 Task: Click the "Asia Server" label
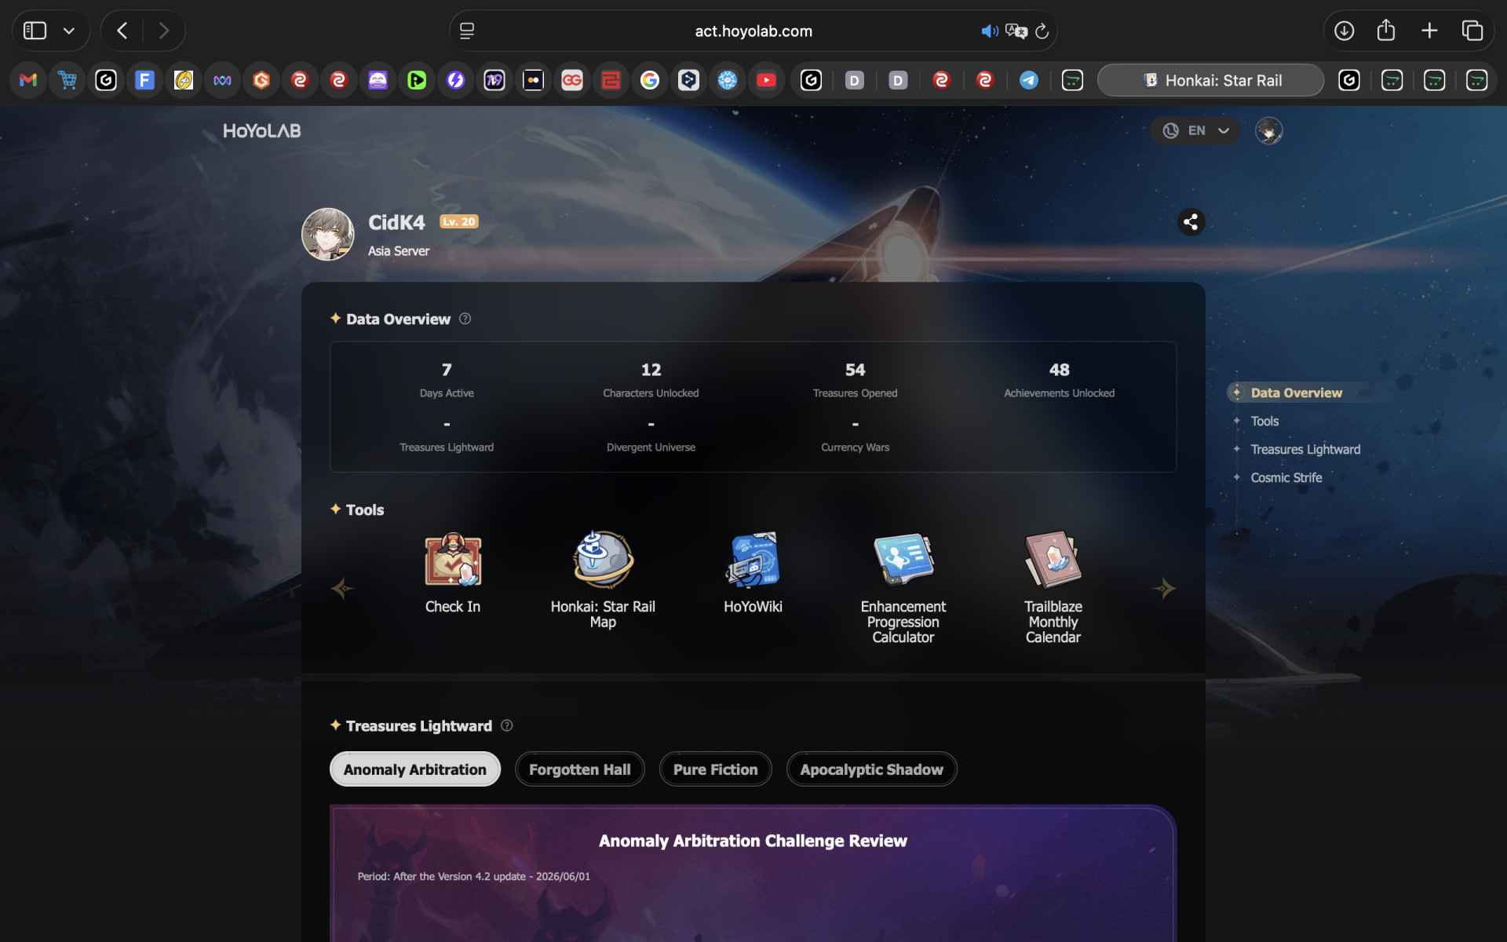click(399, 251)
